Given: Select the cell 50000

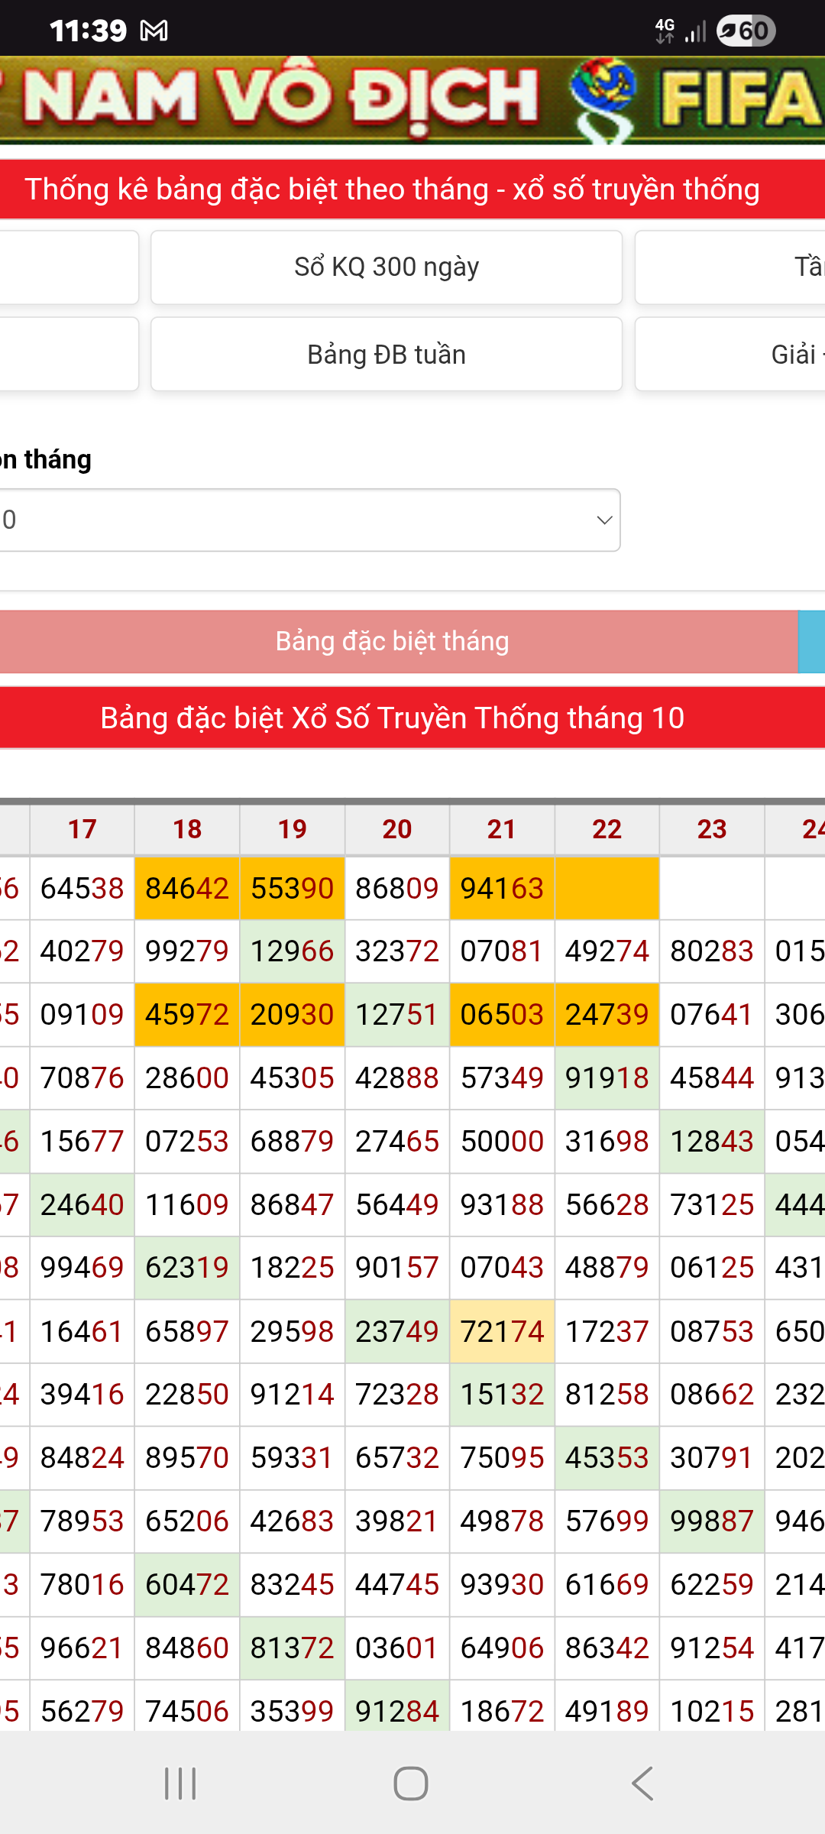Looking at the screenshot, I should tap(502, 1142).
